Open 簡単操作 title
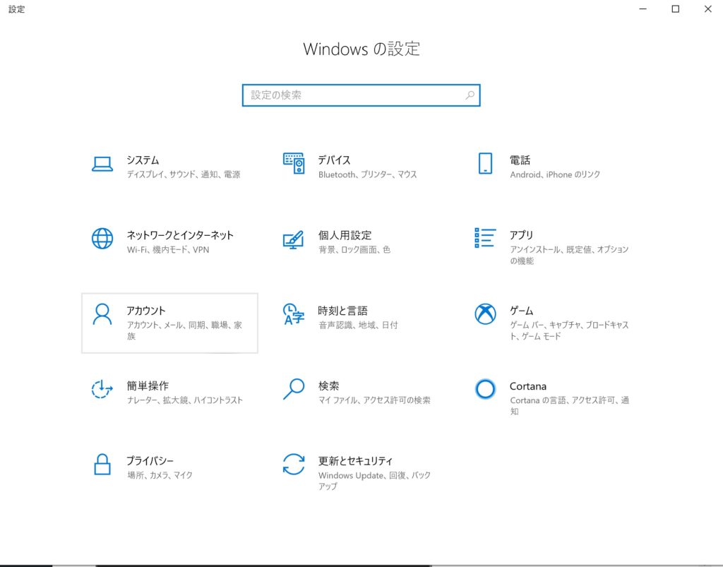The image size is (723, 567). (x=148, y=386)
